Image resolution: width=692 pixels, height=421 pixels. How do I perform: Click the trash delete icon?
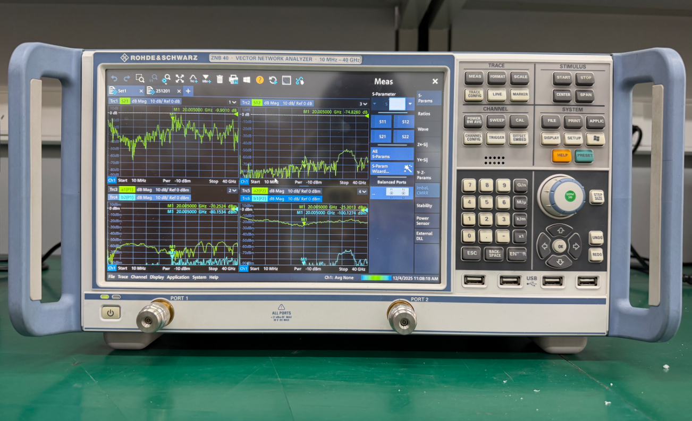pyautogui.click(x=220, y=80)
